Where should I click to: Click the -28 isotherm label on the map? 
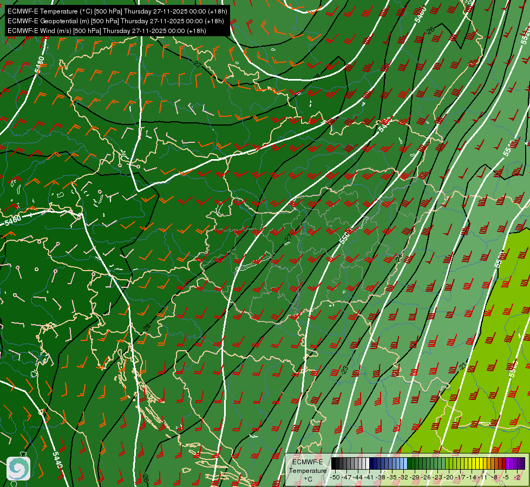146,327
